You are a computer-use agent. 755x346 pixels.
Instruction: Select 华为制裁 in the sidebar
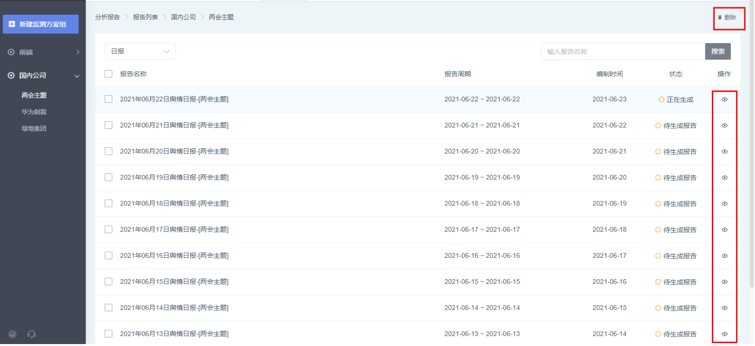34,112
